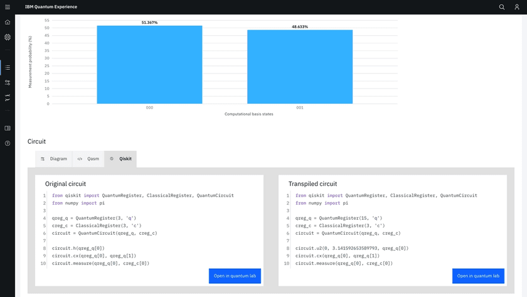Click the 48.633% bar label
527x297 pixels.
pyautogui.click(x=300, y=26)
